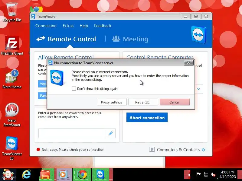This screenshot has width=242, height=181.
Task: Open the Feedback menu
Action: (x=103, y=26)
